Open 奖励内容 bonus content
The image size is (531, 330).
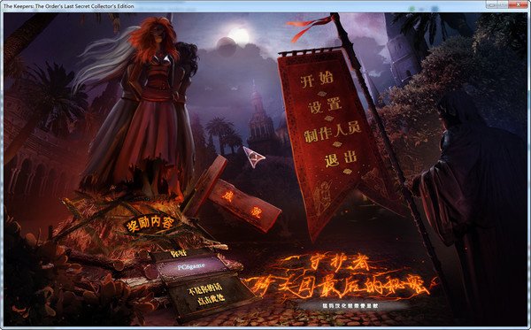point(150,223)
